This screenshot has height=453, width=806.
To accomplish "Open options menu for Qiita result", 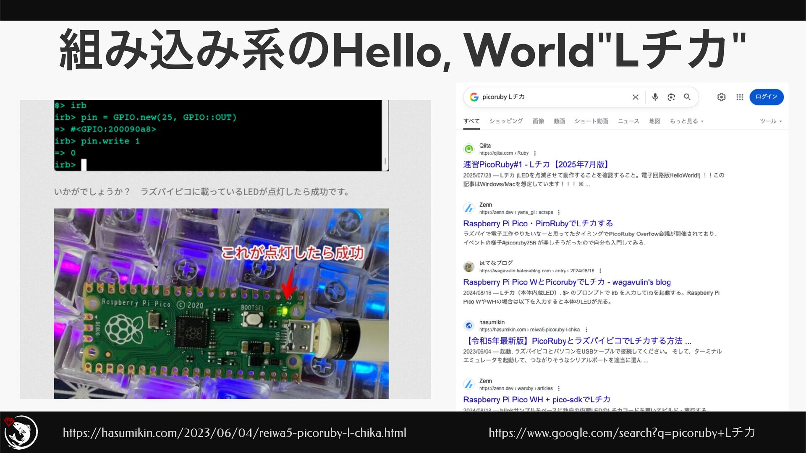I will [535, 153].
